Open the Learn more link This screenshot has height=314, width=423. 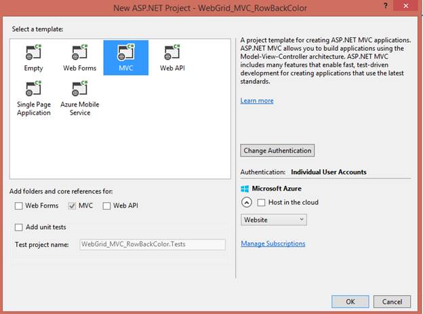point(257,100)
